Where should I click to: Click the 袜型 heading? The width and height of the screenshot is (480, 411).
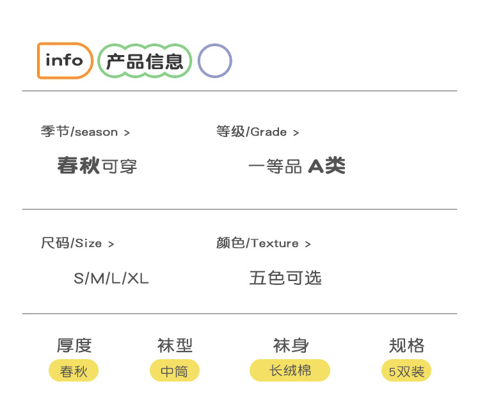click(x=175, y=346)
